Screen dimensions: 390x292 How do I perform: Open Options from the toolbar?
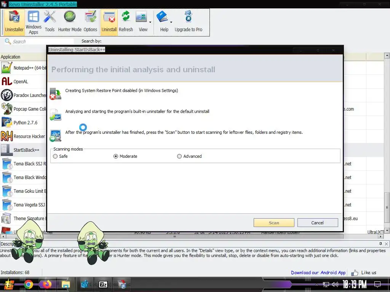click(x=90, y=22)
